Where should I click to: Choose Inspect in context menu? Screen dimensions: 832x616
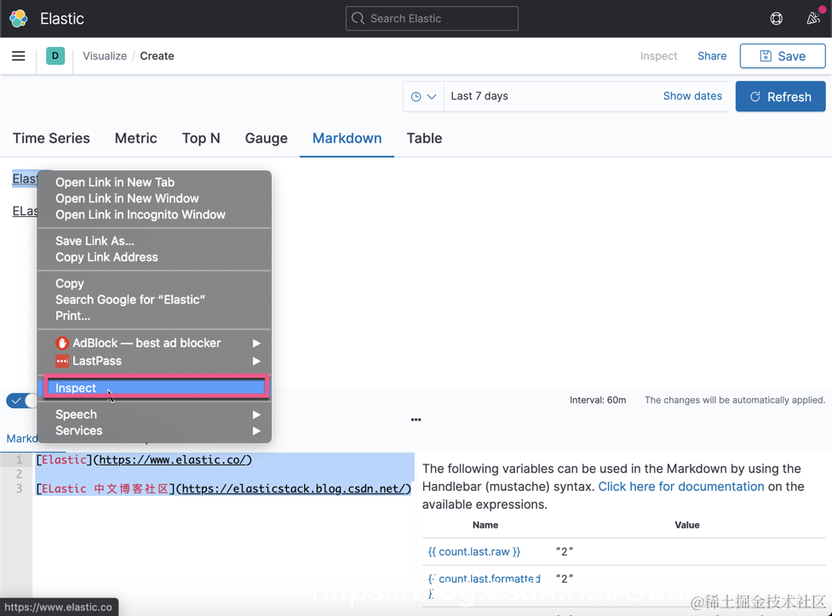pos(154,388)
